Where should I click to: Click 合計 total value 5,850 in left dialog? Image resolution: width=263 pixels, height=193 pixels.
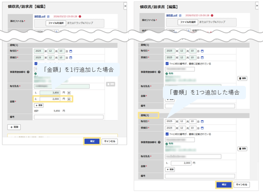tap(57, 111)
